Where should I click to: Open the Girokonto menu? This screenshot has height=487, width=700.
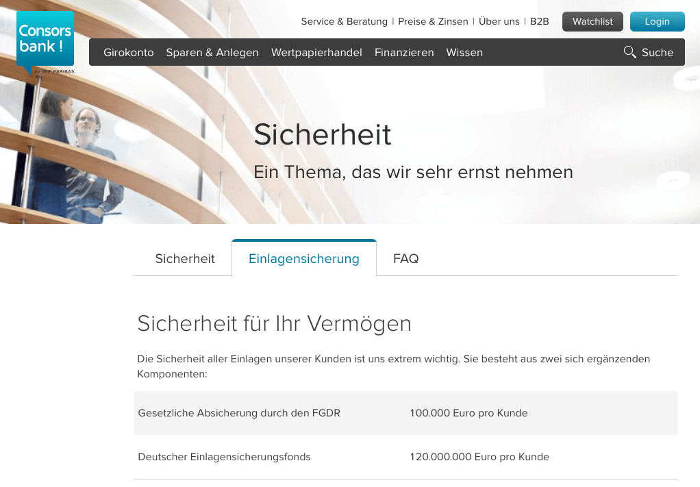coord(129,53)
